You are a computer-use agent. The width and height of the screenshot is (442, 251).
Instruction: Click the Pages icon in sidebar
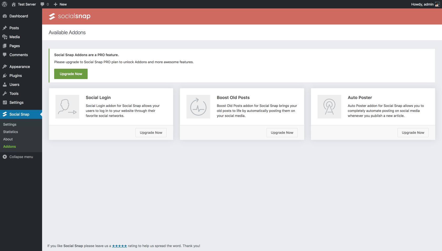[5, 46]
